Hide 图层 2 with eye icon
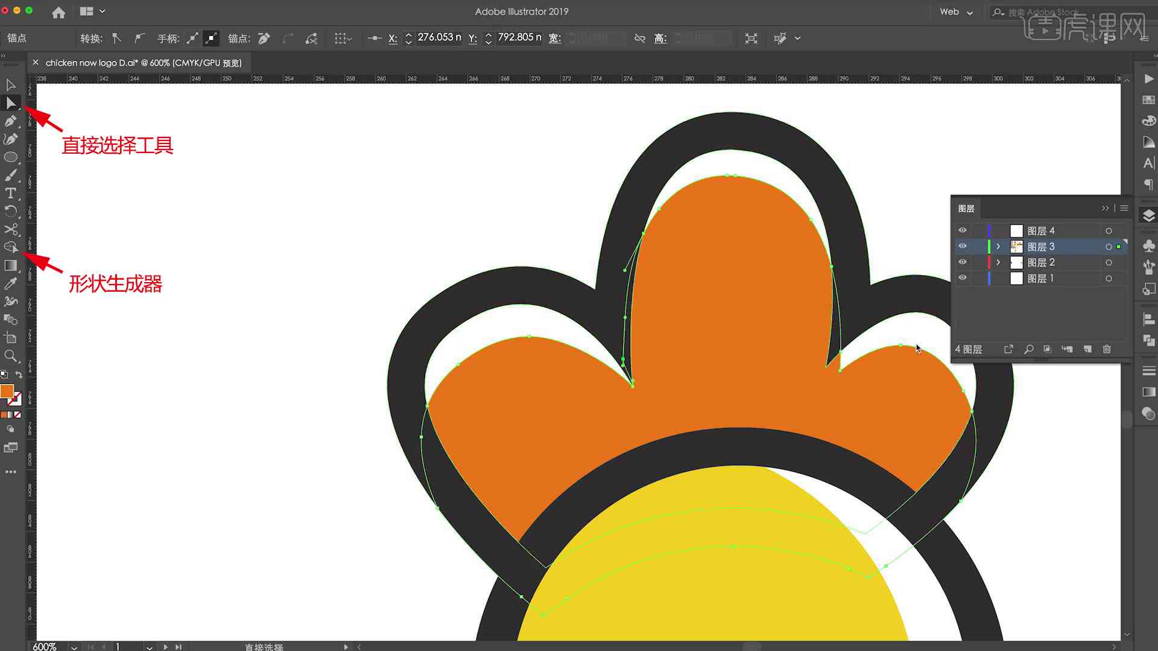The height and width of the screenshot is (651, 1158). [963, 262]
